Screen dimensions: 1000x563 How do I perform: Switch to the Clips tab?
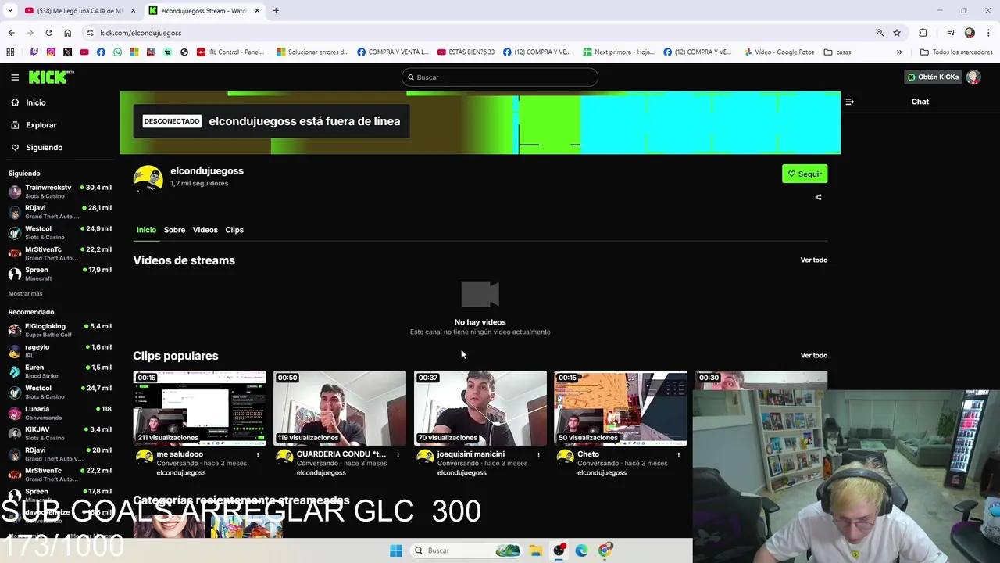[234, 230]
